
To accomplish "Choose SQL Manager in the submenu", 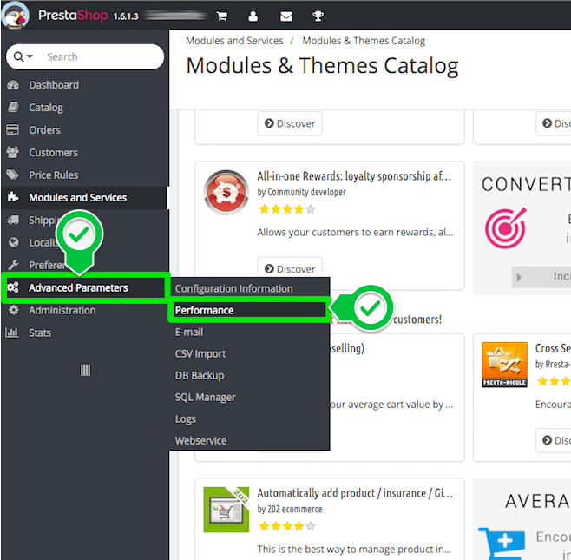I will pyautogui.click(x=205, y=398).
